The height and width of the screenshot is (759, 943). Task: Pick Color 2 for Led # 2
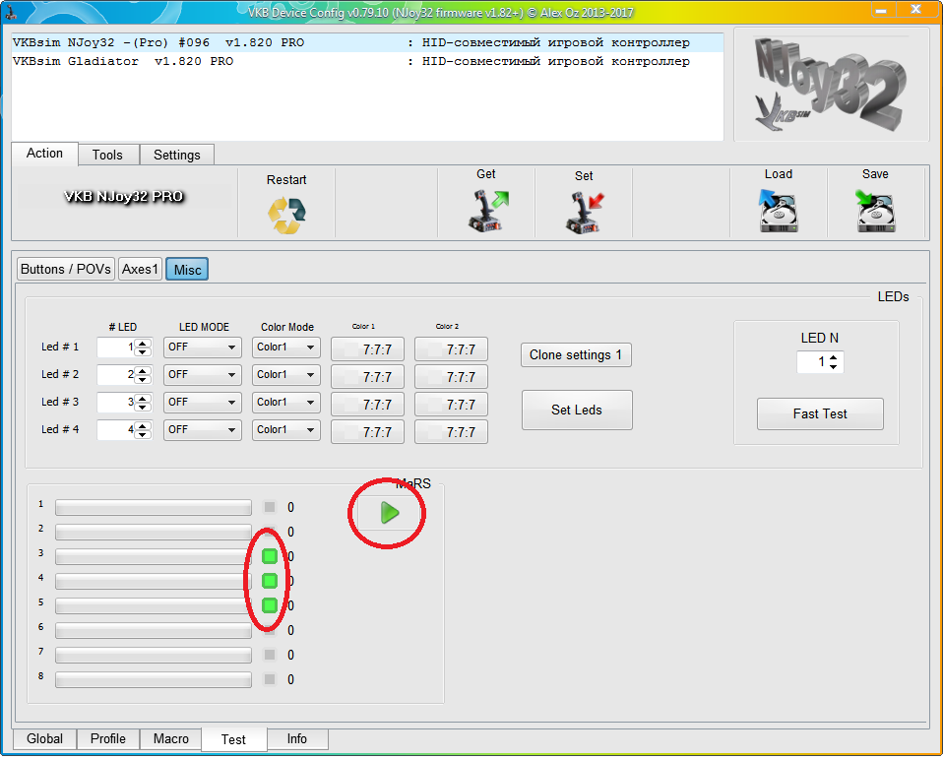pyautogui.click(x=451, y=376)
